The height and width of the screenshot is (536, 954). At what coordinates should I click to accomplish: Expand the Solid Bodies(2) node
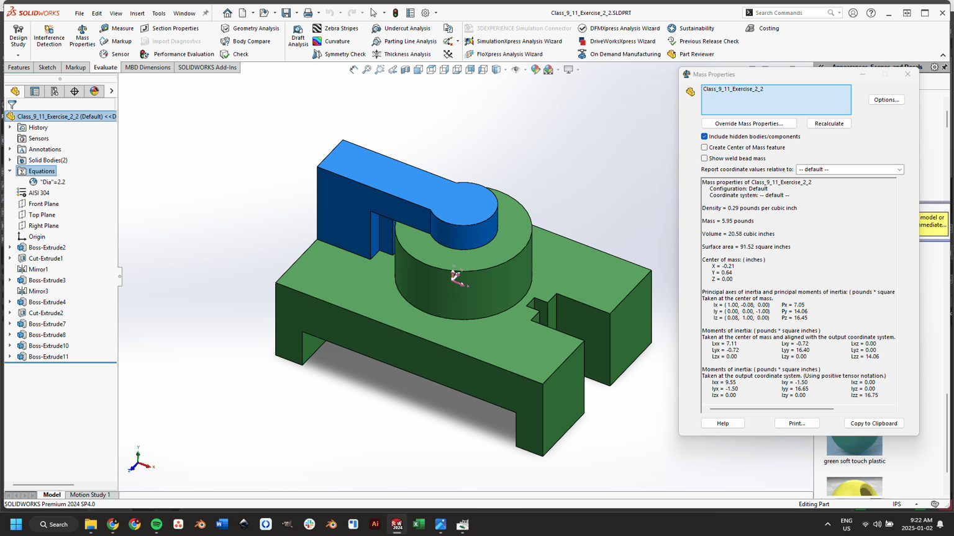tap(10, 160)
